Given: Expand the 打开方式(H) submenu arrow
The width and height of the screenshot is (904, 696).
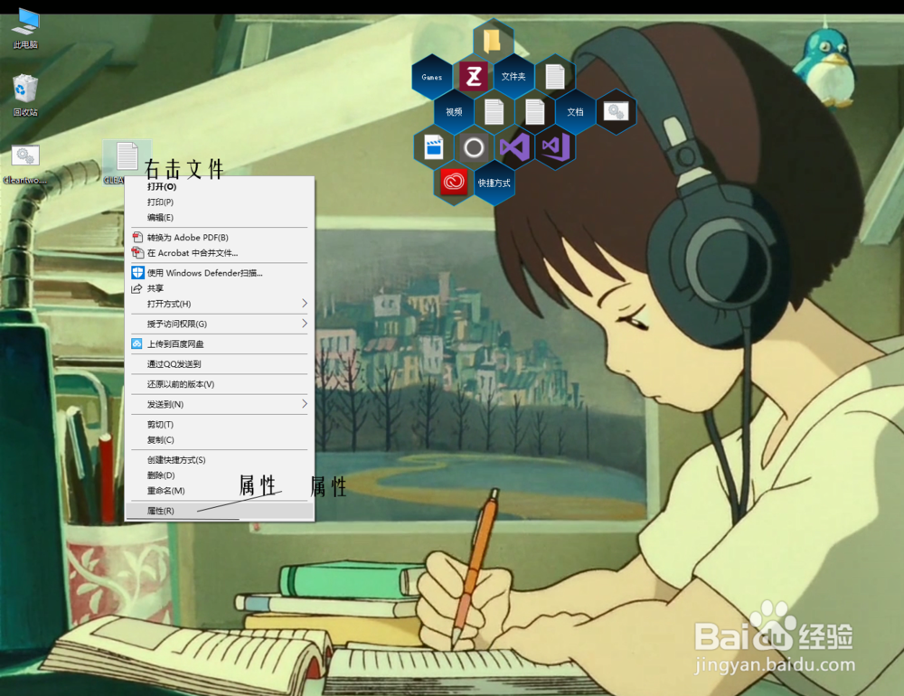Looking at the screenshot, I should coord(305,304).
